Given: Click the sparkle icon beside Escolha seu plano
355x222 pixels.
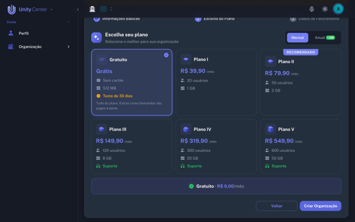Looking at the screenshot, I should (x=96, y=38).
